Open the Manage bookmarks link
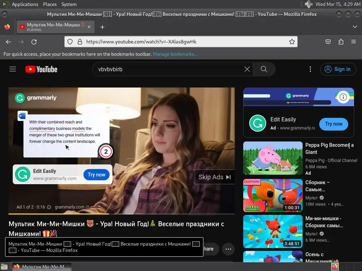The image size is (362, 271). tap(175, 54)
